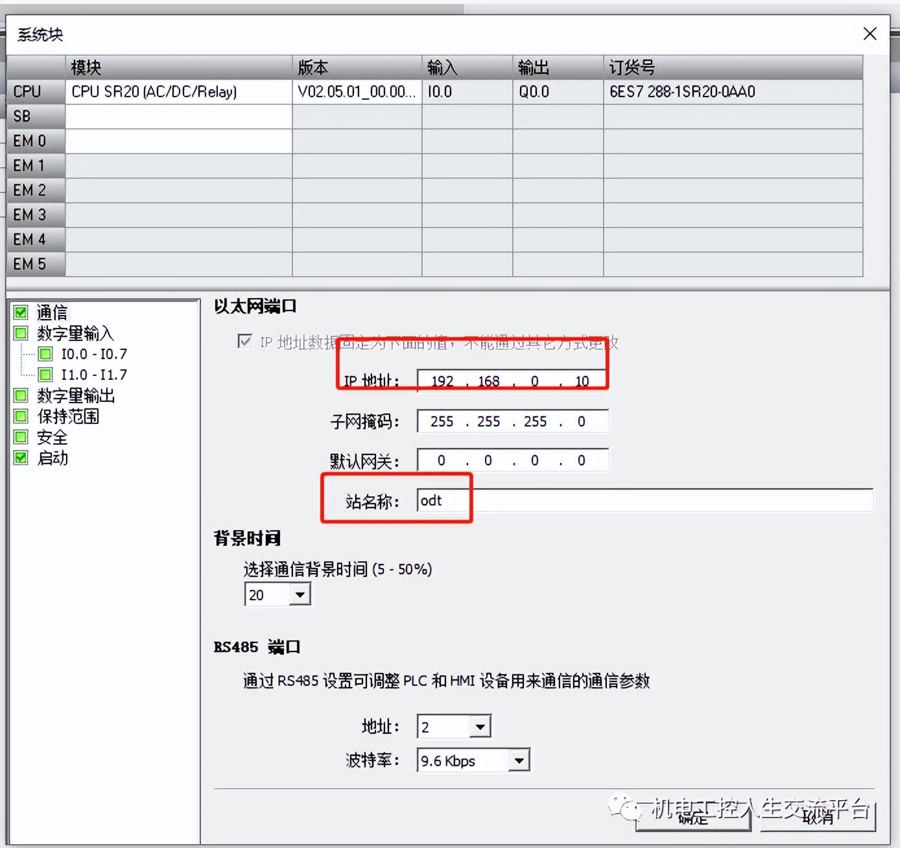Select the EM 4 row header
The image size is (900, 848).
coord(36,240)
